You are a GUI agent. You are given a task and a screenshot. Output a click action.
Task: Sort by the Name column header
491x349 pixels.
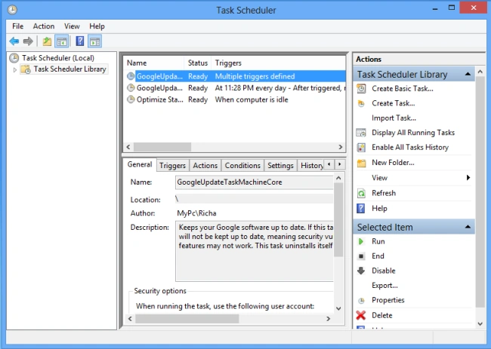(154, 63)
